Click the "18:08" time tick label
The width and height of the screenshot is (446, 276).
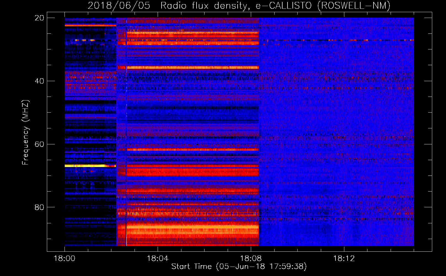coord(251,259)
